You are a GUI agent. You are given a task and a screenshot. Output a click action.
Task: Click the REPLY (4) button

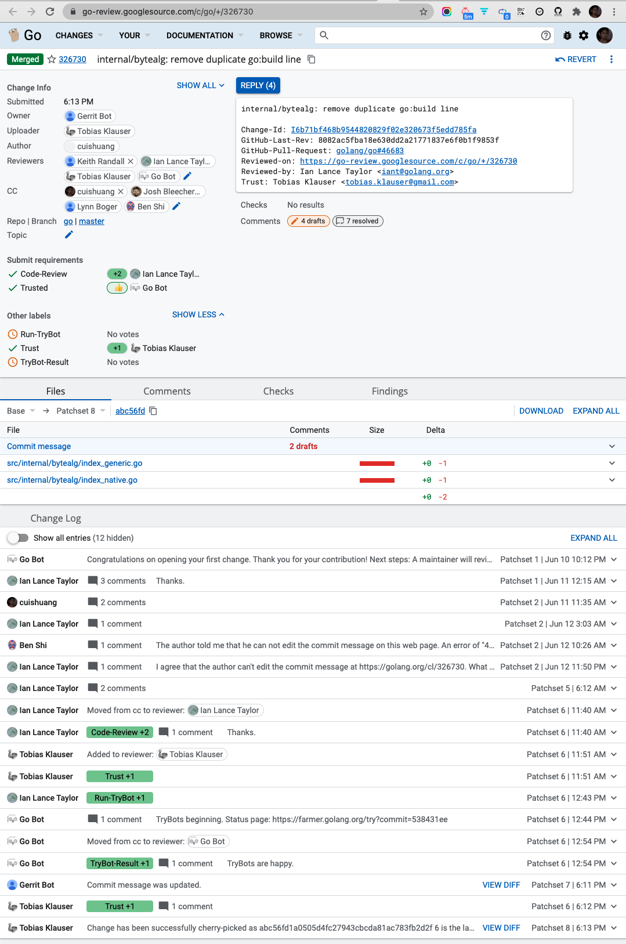[258, 85]
